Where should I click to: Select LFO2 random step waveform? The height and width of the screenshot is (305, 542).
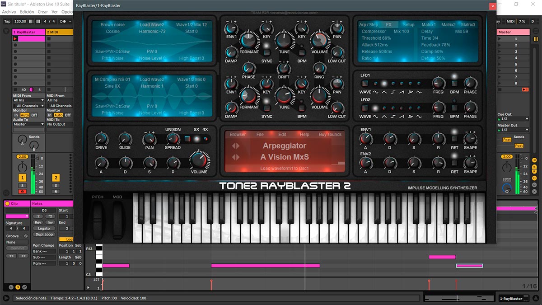tap(411, 108)
